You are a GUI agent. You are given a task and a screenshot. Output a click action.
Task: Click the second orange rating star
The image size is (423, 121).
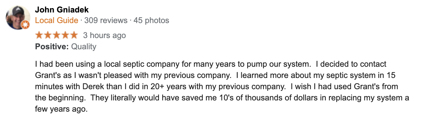pos(48,35)
